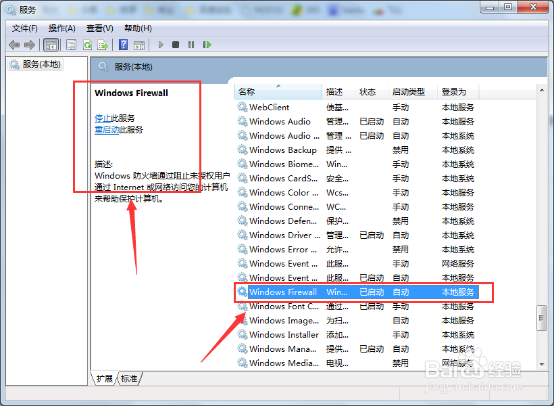
Task: Select the WebClient service name
Action: (x=269, y=107)
